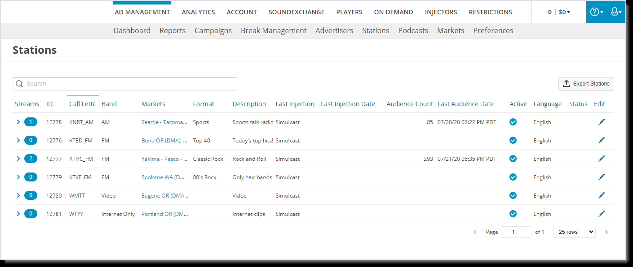The image size is (633, 267).
Task: Open the SOUNDEXCHANGE top menu
Action: 297,12
